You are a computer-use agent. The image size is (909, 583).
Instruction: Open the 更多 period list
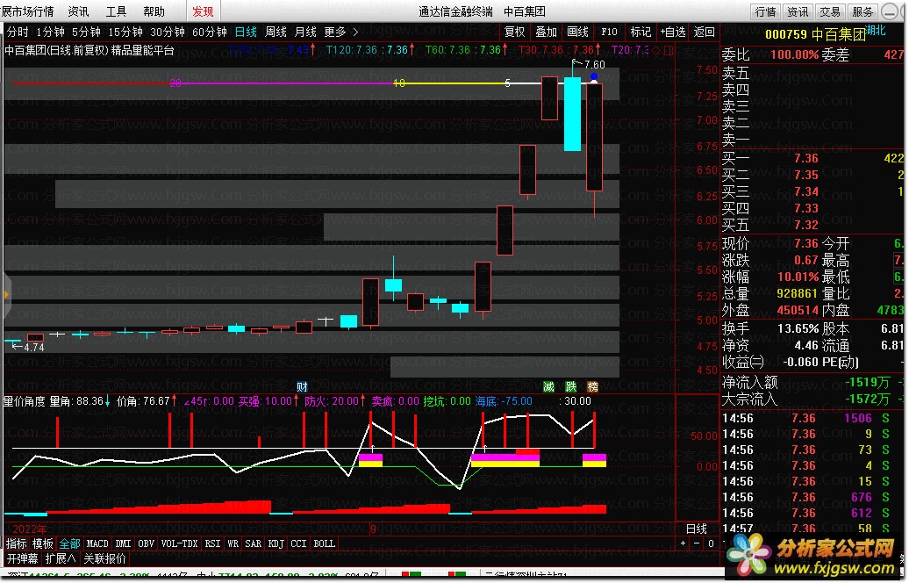tap(334, 32)
